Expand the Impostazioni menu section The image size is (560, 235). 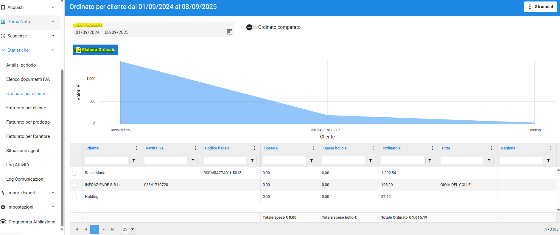(x=30, y=207)
